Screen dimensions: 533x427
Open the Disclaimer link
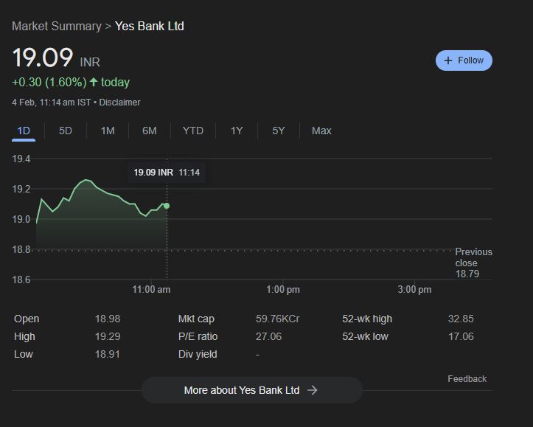[x=119, y=103]
